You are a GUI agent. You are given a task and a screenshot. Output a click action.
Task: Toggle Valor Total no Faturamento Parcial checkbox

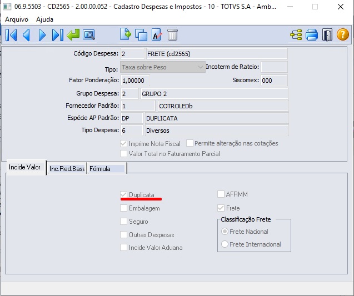123,154
